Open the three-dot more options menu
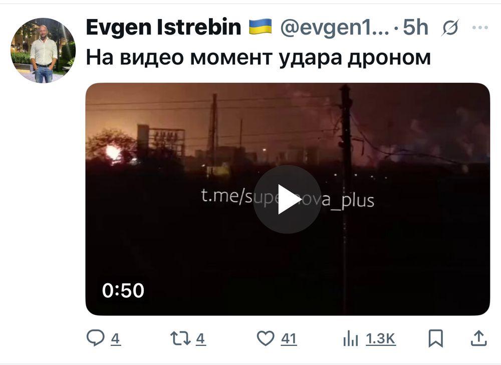Viewport: 501px width, 365px height. point(480,28)
